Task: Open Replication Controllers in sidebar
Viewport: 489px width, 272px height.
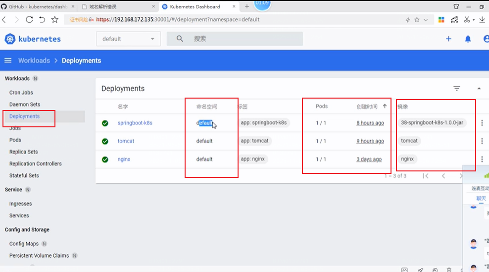Action: (x=35, y=163)
